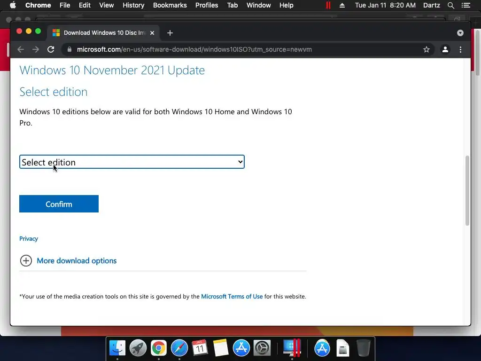481x361 pixels.
Task: Open a new tab with the plus button
Action: 170,33
